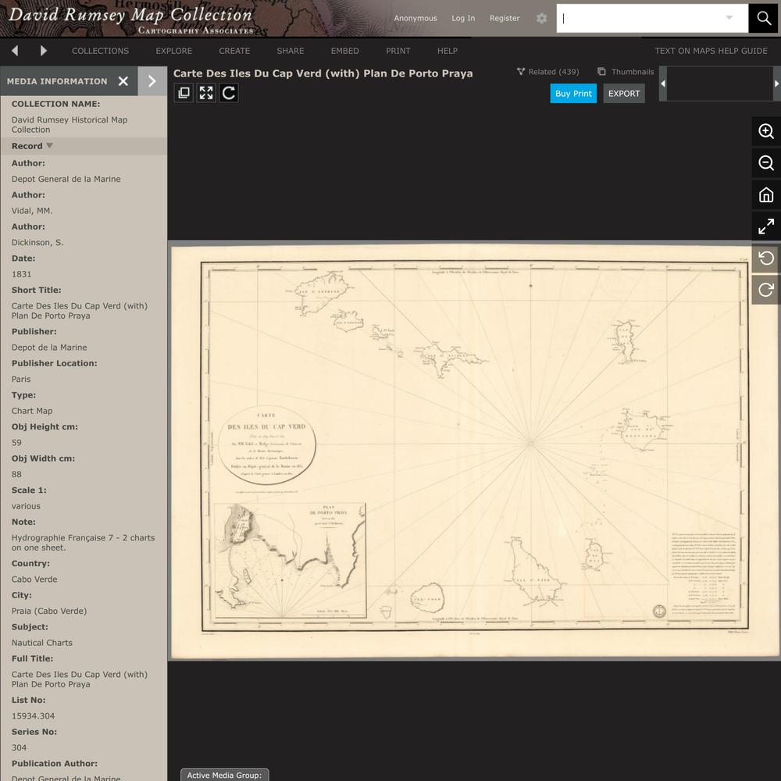Select the date value '1831'
Image resolution: width=781 pixels, height=781 pixels.
(x=21, y=274)
